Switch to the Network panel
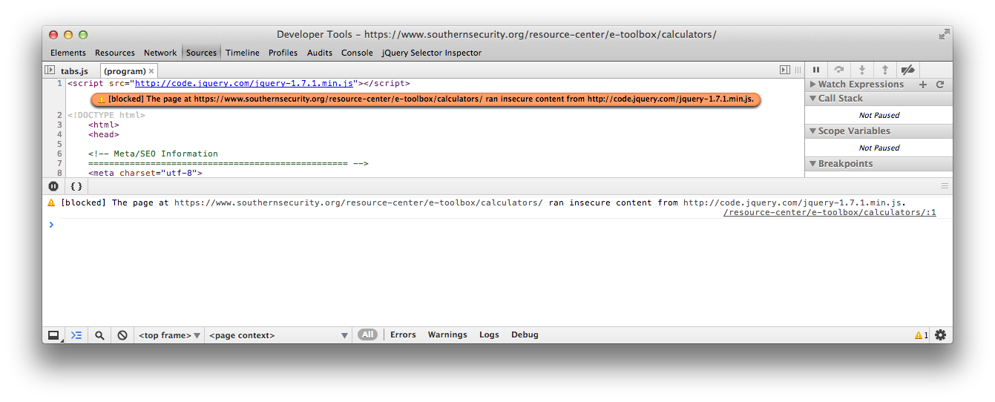 coord(160,53)
